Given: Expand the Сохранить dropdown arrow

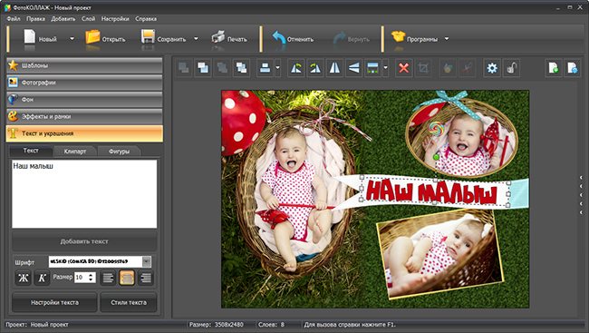Looking at the screenshot, I should pyautogui.click(x=196, y=38).
